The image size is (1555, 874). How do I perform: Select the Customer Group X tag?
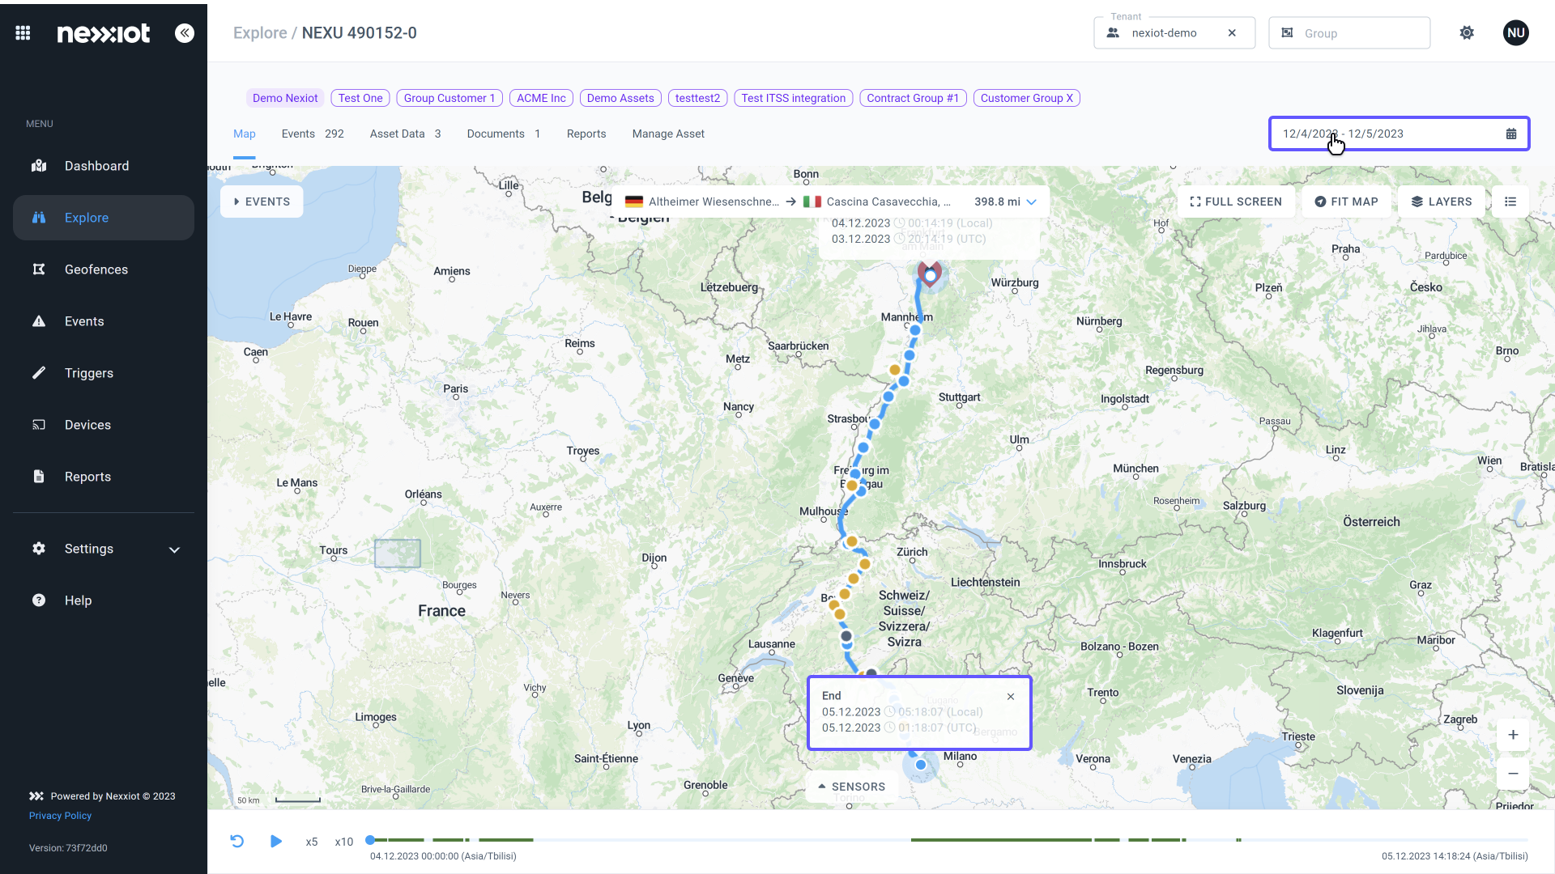point(1027,98)
